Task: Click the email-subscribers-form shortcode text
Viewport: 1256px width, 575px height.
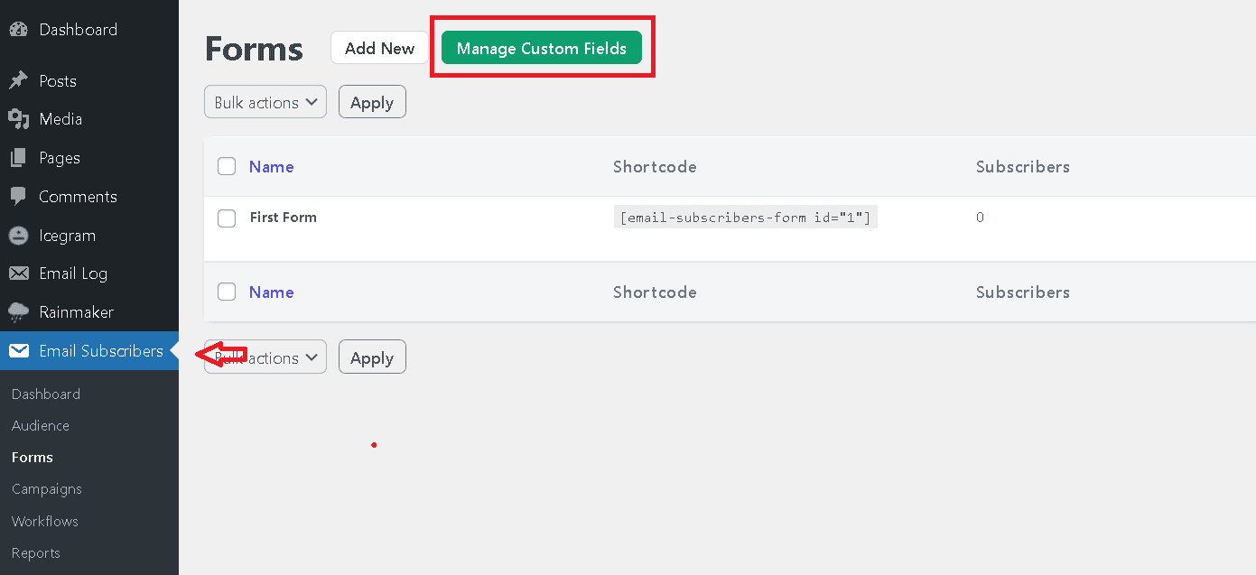Action: click(745, 218)
